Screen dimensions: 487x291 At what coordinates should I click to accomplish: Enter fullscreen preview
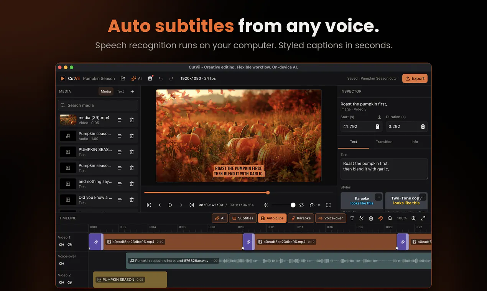[x=328, y=205]
